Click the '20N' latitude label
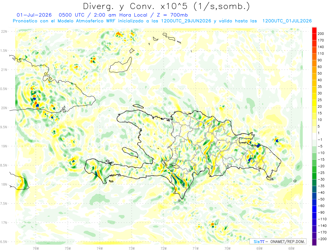This screenshot has width=327, height=252. coord(4,108)
